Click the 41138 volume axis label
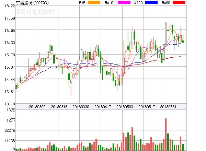206x151 pixels. point(10,141)
